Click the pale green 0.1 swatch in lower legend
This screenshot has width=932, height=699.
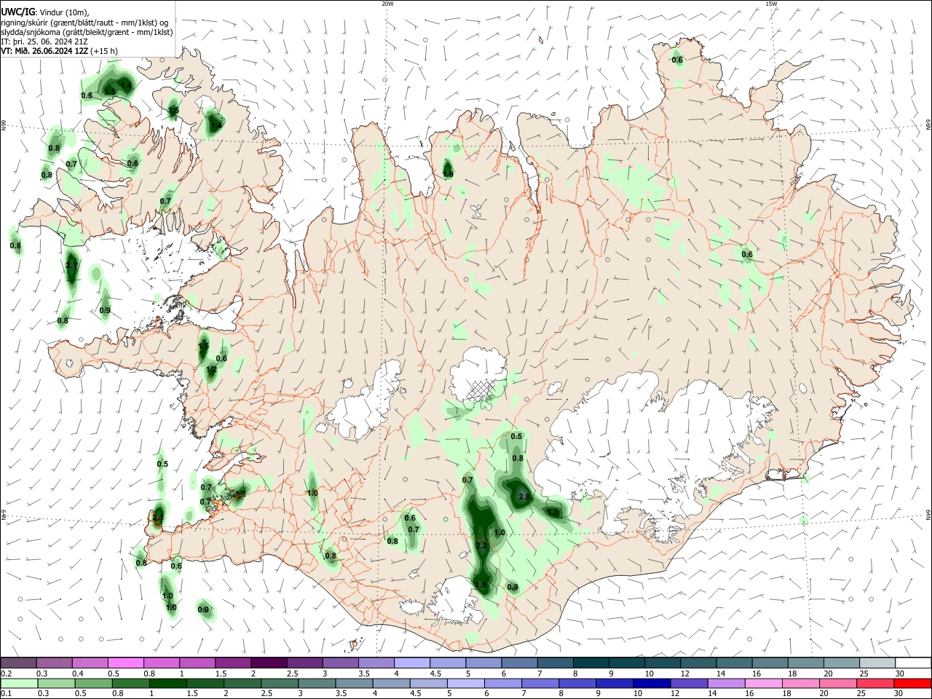(x=18, y=684)
